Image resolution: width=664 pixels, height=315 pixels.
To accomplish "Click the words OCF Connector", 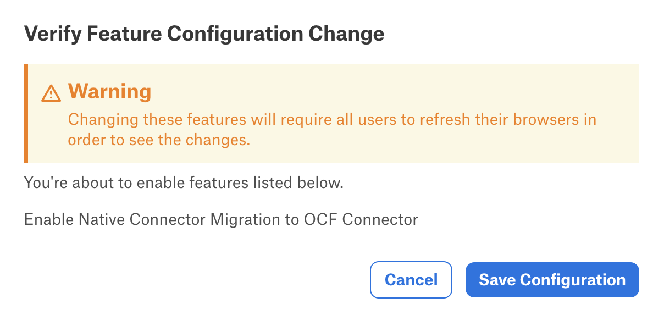I will pyautogui.click(x=361, y=220).
